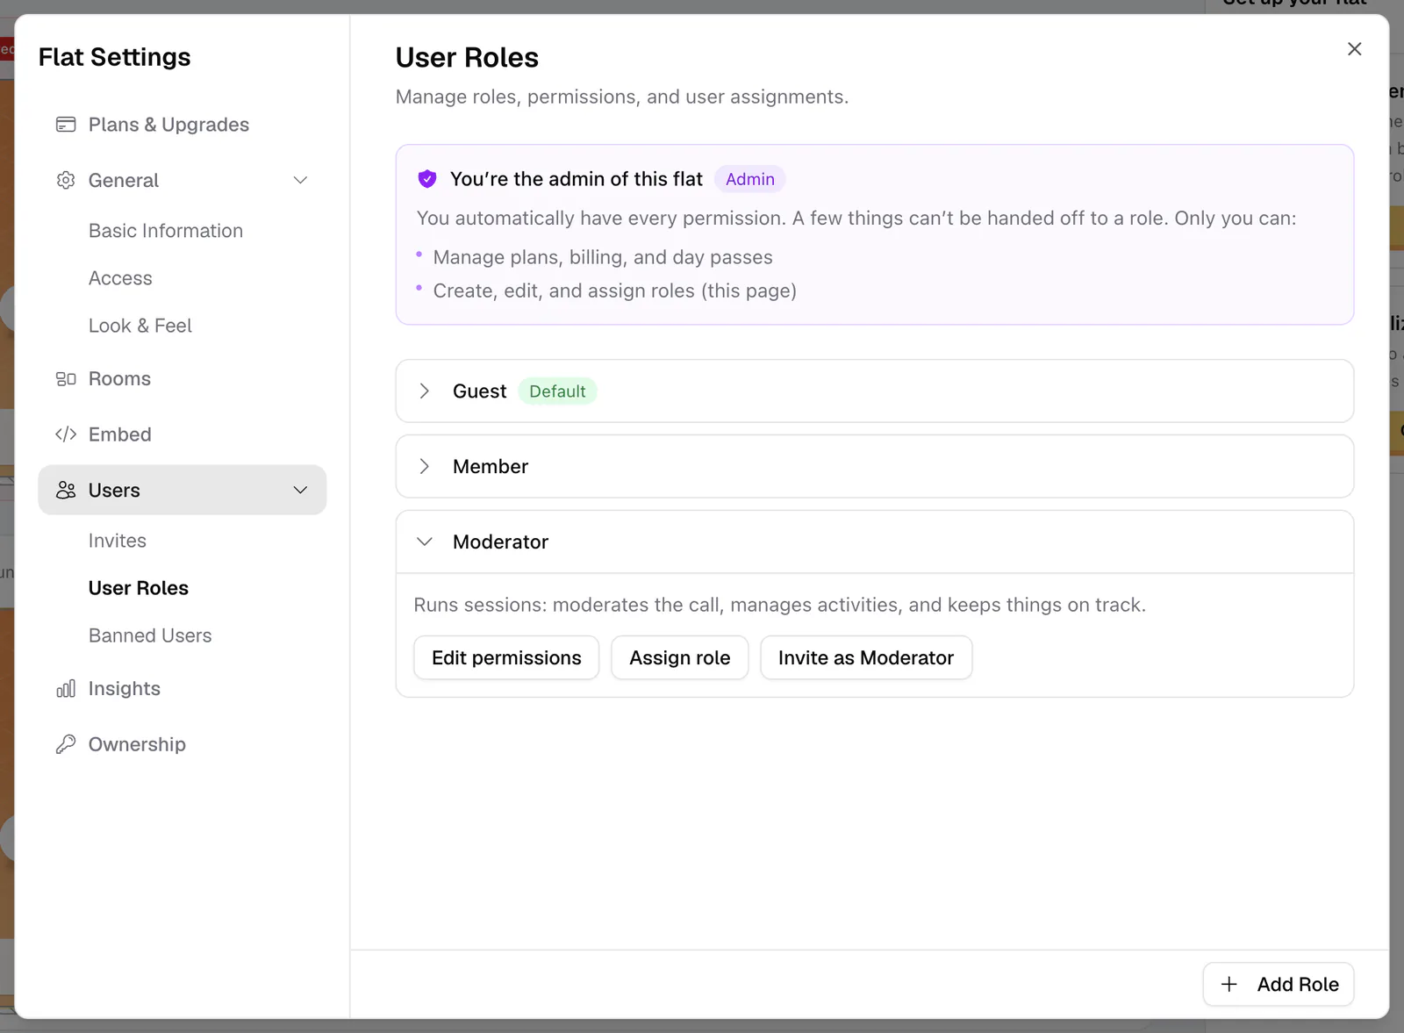Collapse the Users section chevron
The height and width of the screenshot is (1033, 1404).
300,490
